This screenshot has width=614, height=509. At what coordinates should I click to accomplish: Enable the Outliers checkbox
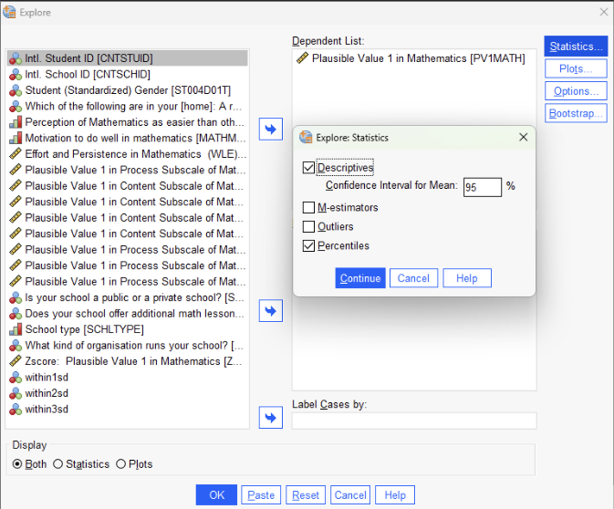[309, 226]
